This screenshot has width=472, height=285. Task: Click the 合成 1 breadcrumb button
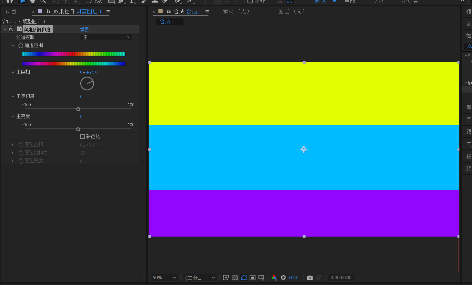click(170, 22)
